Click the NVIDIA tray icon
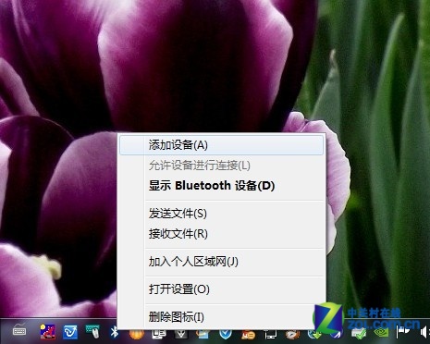430x344 pixels. click(x=381, y=333)
